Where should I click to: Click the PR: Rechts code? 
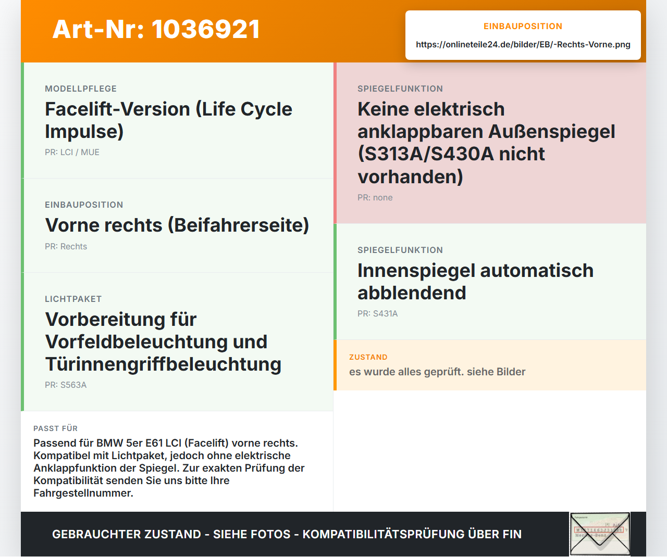pyautogui.click(x=66, y=246)
